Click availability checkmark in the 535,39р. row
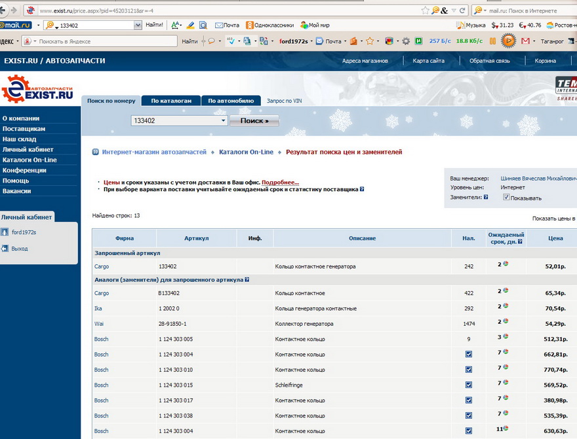The height and width of the screenshot is (439, 577). click(468, 416)
